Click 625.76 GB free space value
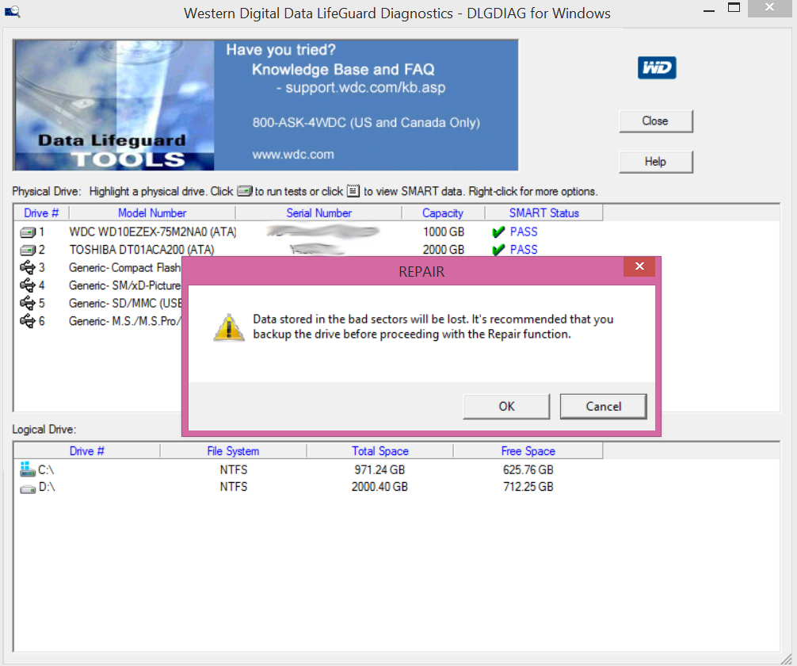 coord(528,469)
